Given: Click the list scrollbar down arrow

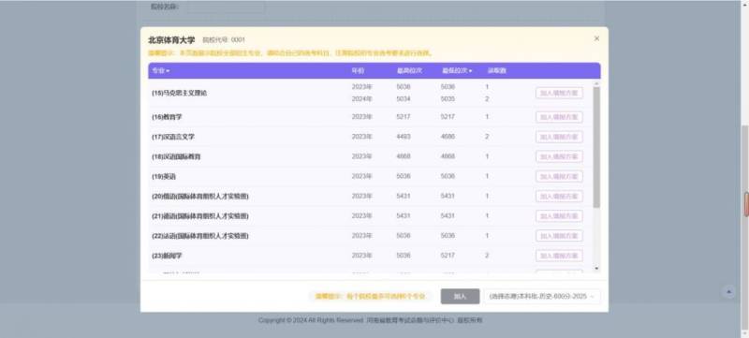Looking at the screenshot, I should pos(596,269).
